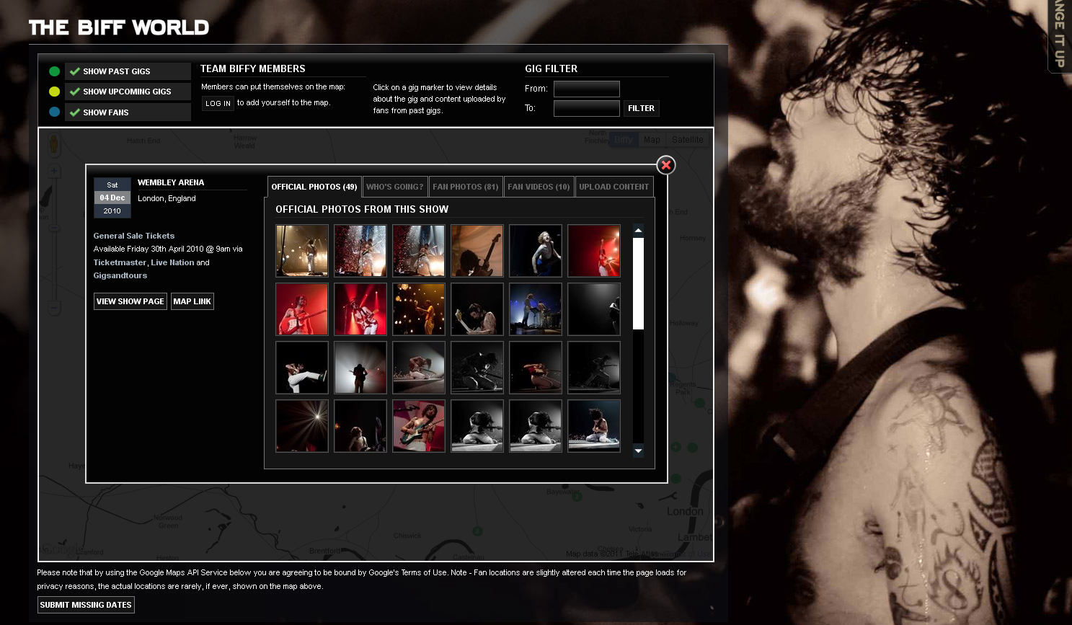Open third-row second thumbnail, backlit silhouette
The width and height of the screenshot is (1072, 625).
[x=360, y=368]
